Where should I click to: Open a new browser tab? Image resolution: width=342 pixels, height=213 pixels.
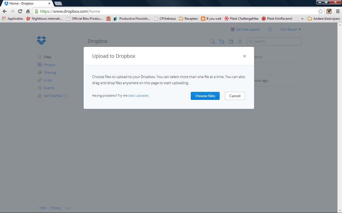point(58,3)
